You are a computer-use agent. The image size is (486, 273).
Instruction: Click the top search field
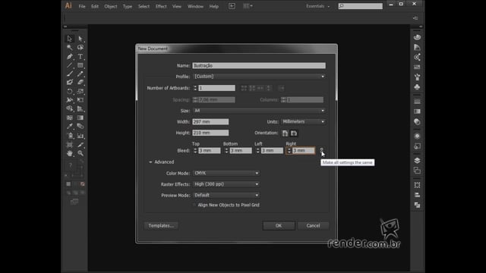[361, 6]
